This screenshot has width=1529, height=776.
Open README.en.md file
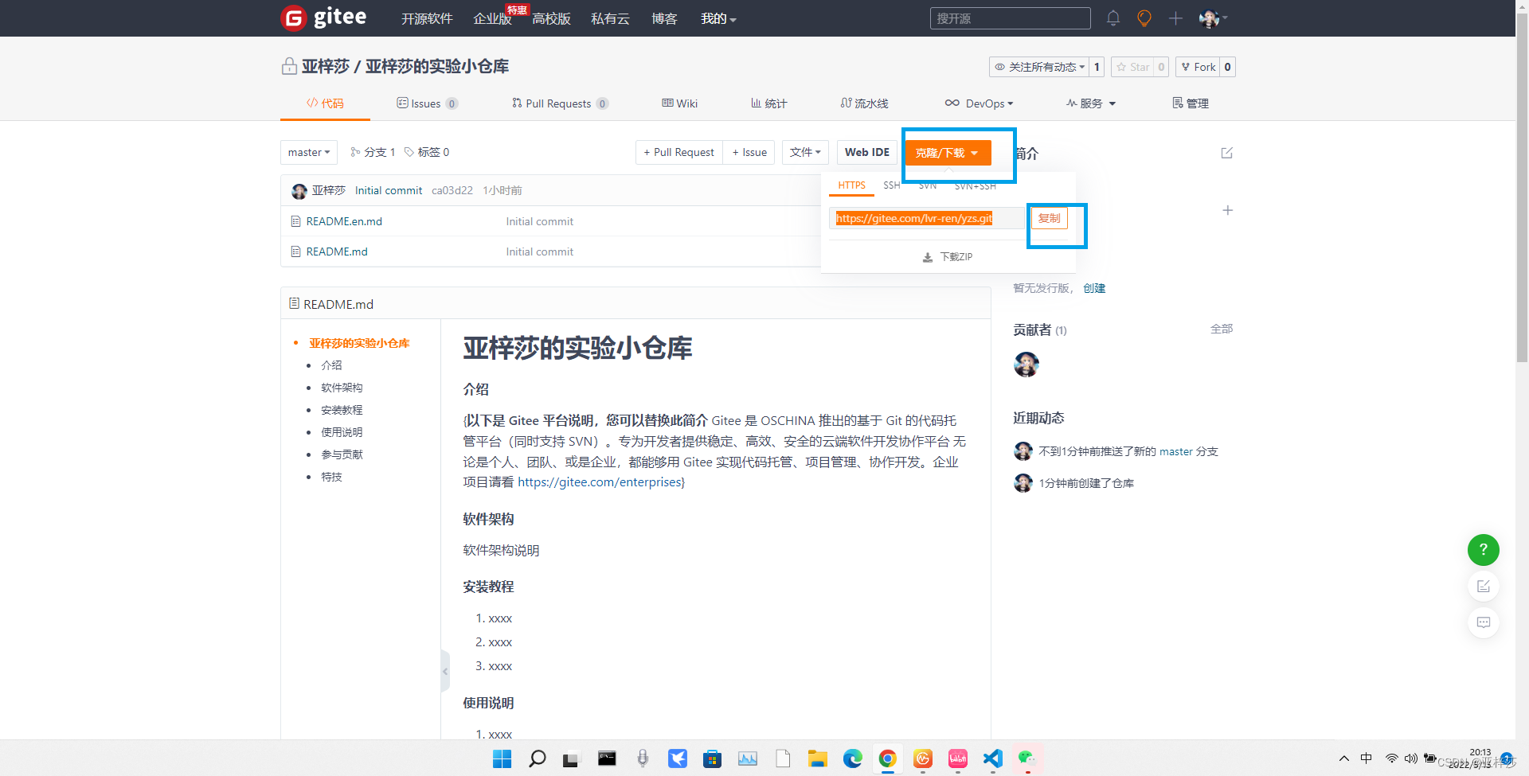pyautogui.click(x=344, y=221)
